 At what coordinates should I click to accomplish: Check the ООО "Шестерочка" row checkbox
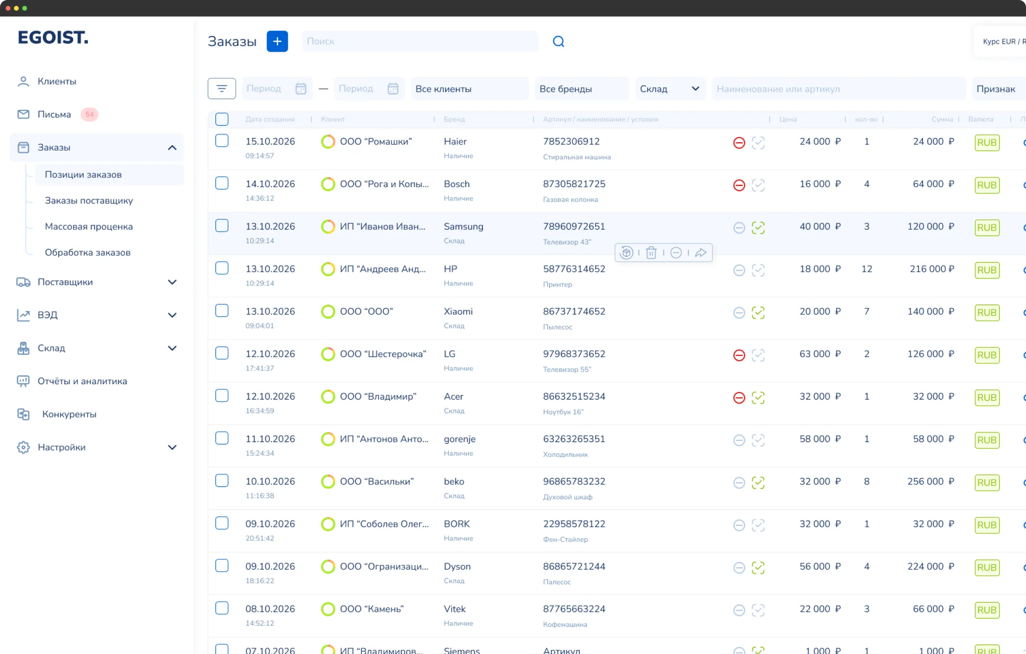pos(222,353)
